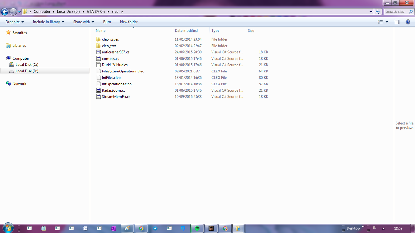Select the RadarZoom.cs file icon
Screen dimensions: 415x233
(99, 90)
